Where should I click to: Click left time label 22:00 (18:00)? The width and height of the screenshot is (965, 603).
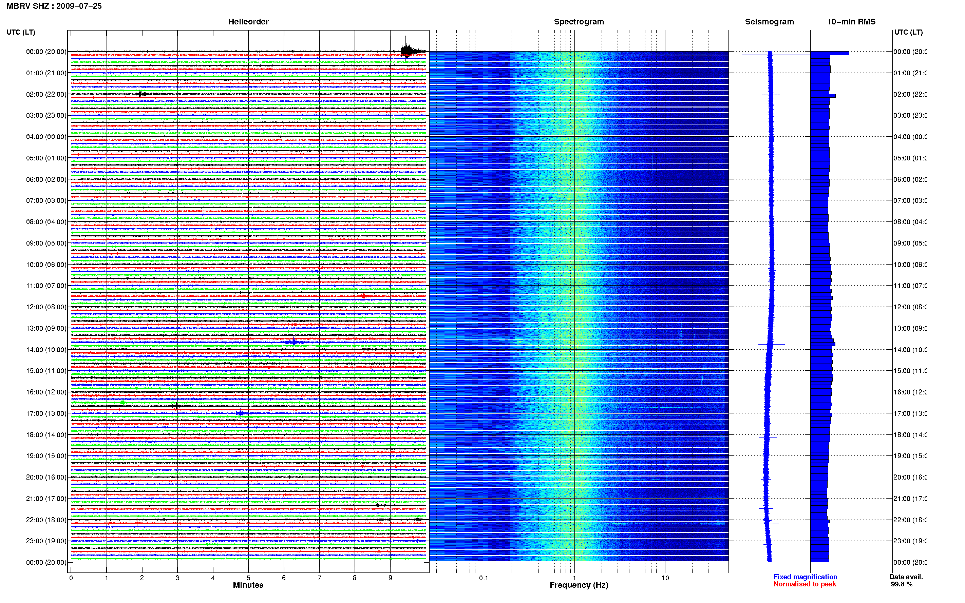point(46,520)
